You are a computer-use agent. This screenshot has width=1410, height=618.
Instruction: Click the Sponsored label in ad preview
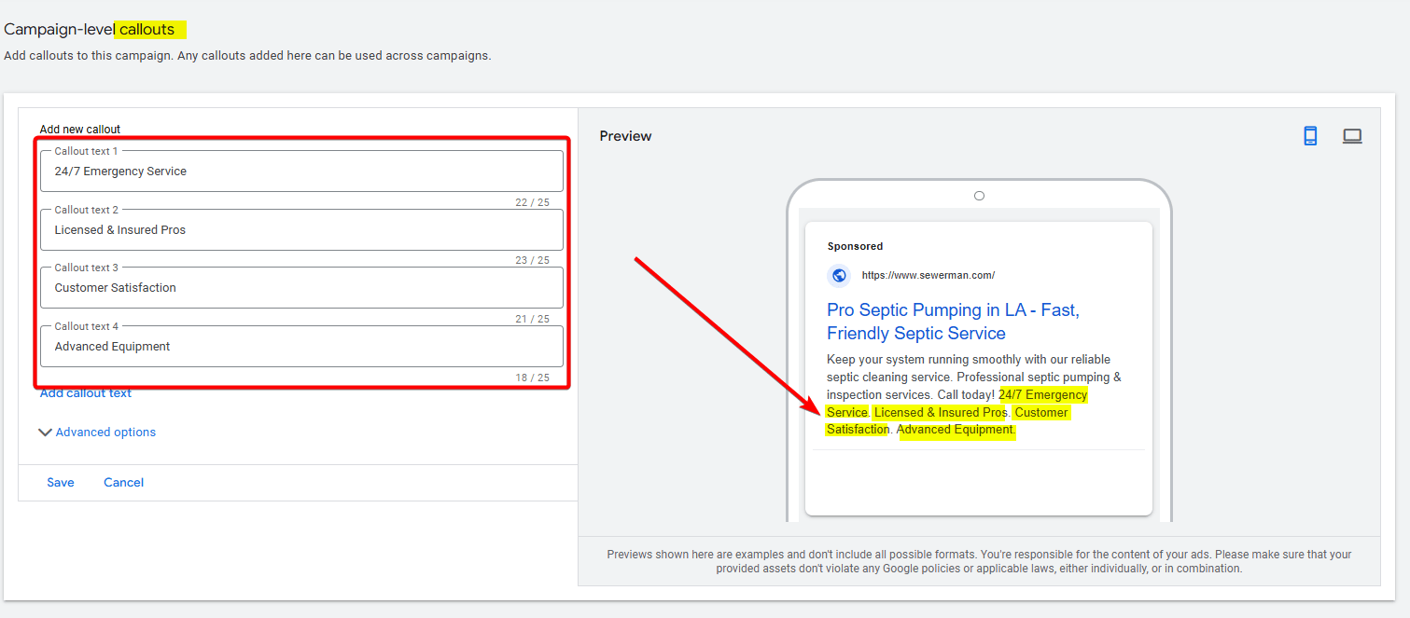(x=855, y=247)
